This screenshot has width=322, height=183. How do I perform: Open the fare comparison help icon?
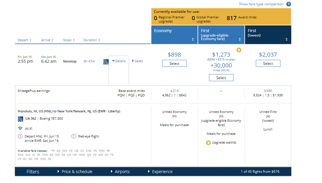(289, 4)
